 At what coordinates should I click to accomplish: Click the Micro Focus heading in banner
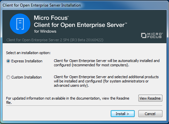coord(51,18)
